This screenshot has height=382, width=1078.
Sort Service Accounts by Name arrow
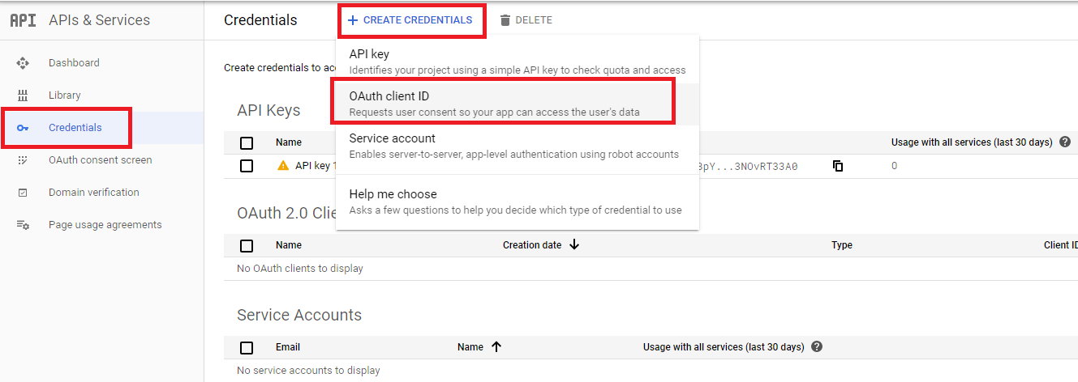(496, 346)
